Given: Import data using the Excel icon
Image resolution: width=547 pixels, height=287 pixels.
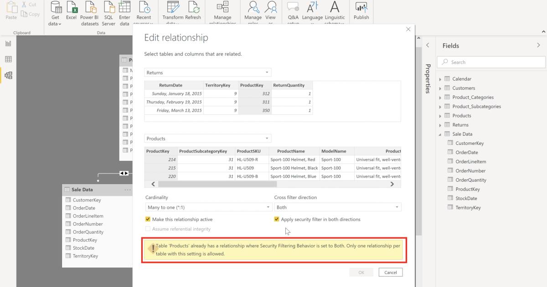Looking at the screenshot, I should 71,10.
